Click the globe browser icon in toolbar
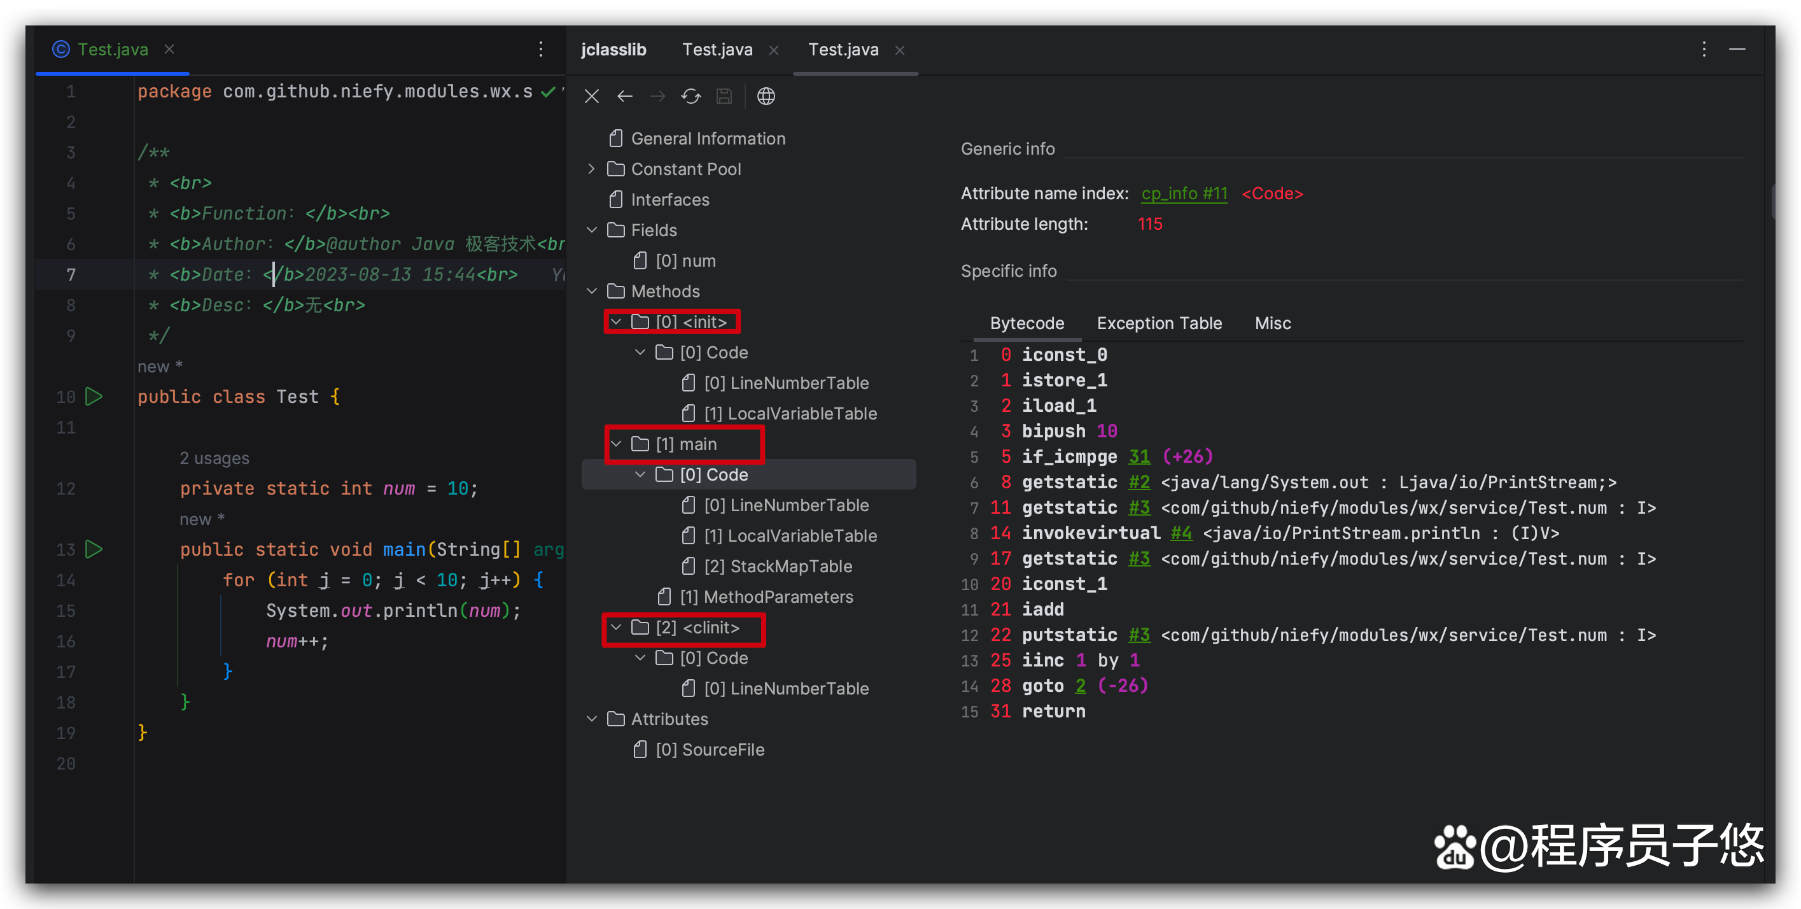Screen dimensions: 1801x909 [x=766, y=97]
